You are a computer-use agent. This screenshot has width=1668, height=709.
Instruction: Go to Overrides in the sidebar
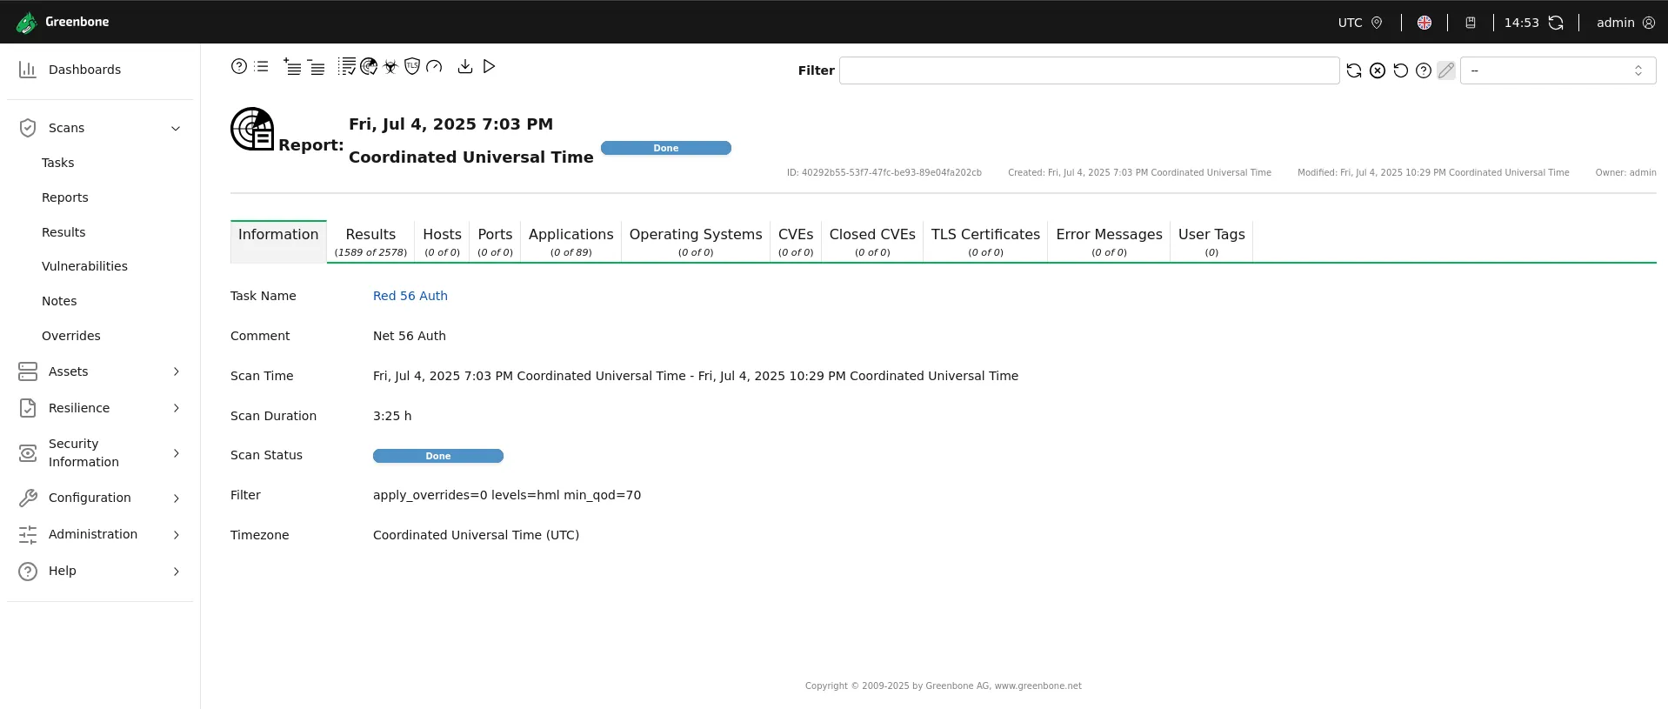click(x=71, y=336)
